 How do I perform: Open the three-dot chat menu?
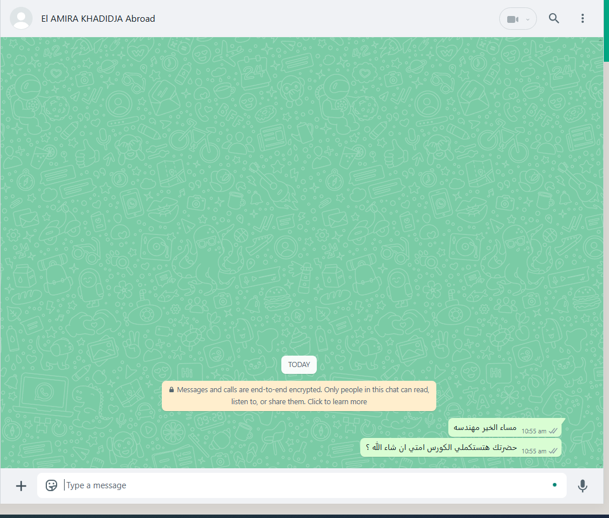[582, 18]
